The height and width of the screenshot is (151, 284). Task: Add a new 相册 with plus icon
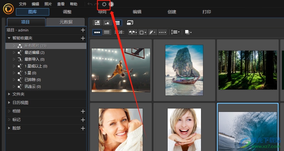(x=83, y=111)
